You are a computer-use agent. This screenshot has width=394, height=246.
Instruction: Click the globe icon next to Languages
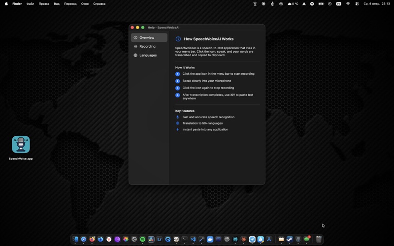click(135, 55)
